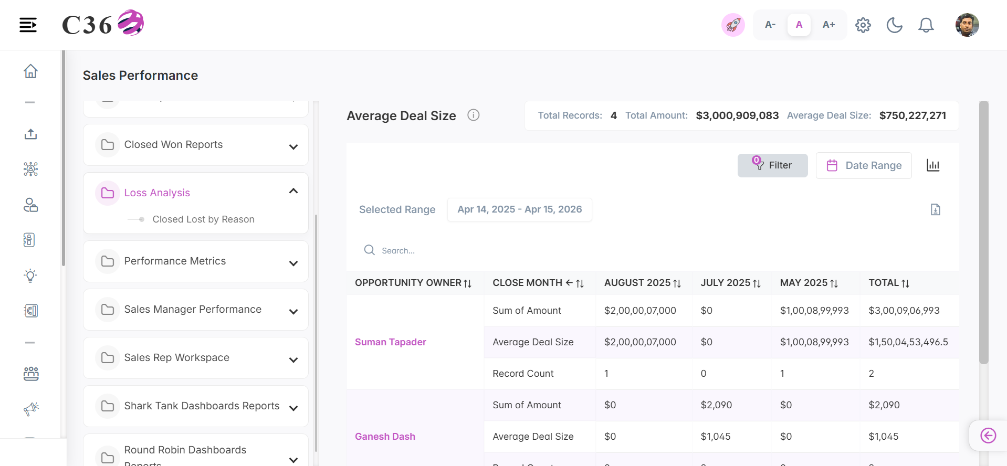Image resolution: width=1007 pixels, height=466 pixels.
Task: Open the hamburger navigation menu
Action: point(28,25)
